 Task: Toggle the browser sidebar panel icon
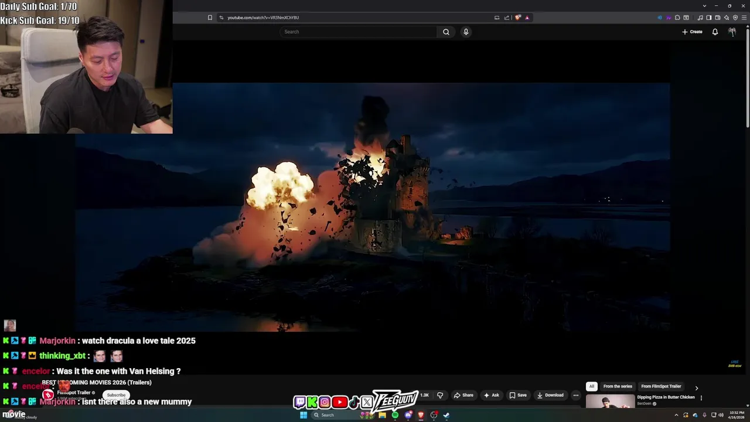point(709,18)
